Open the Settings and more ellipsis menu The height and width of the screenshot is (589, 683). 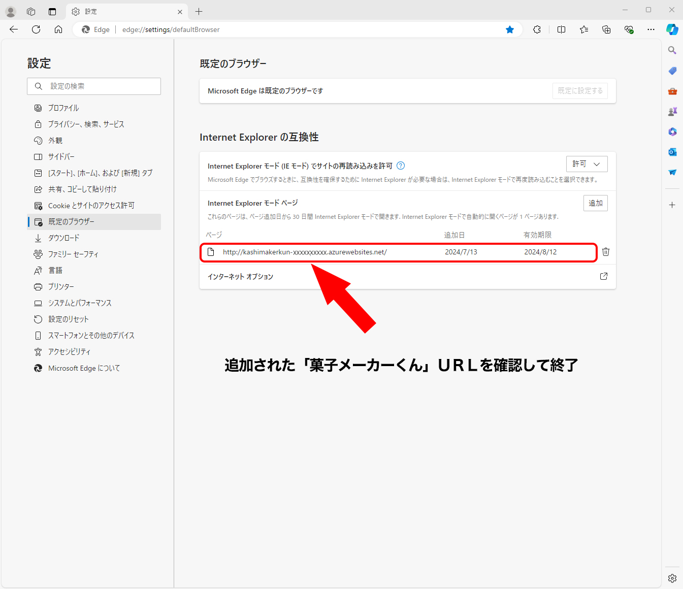tap(651, 29)
